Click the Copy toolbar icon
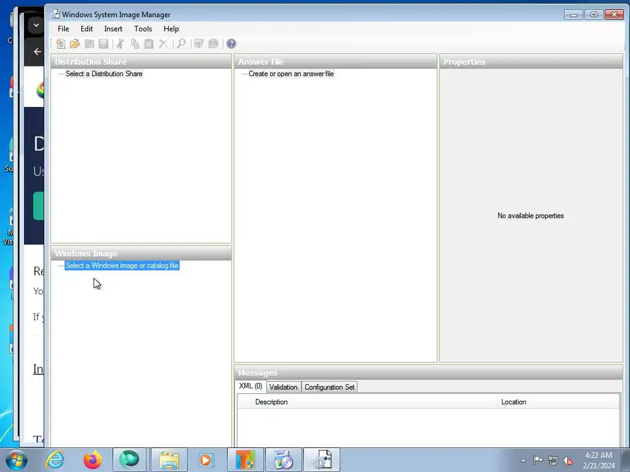630x472 pixels. coord(135,44)
